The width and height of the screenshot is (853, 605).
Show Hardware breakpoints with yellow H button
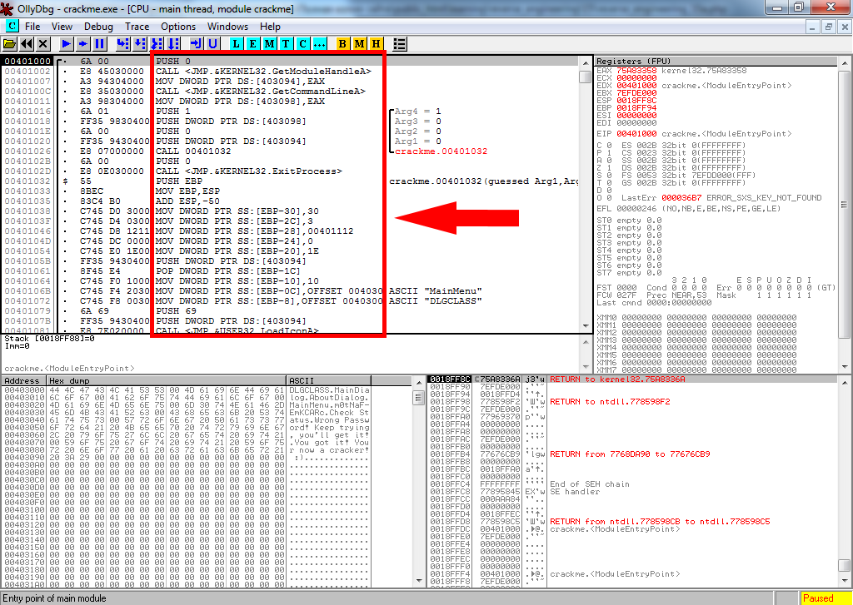pyautogui.click(x=376, y=43)
